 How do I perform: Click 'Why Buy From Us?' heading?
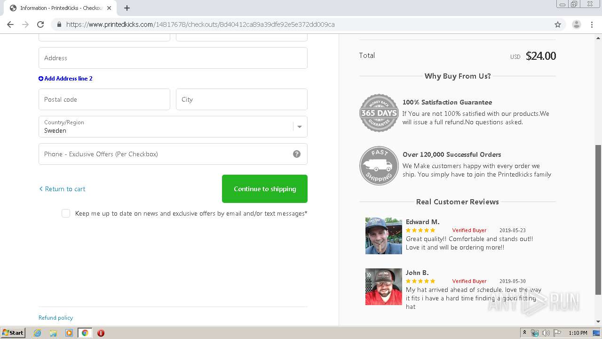(458, 76)
